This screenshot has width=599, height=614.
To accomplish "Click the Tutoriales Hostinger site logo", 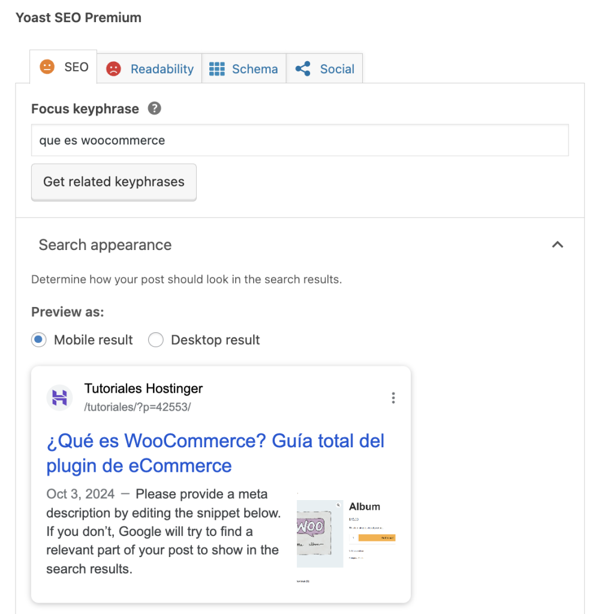I will click(x=59, y=398).
